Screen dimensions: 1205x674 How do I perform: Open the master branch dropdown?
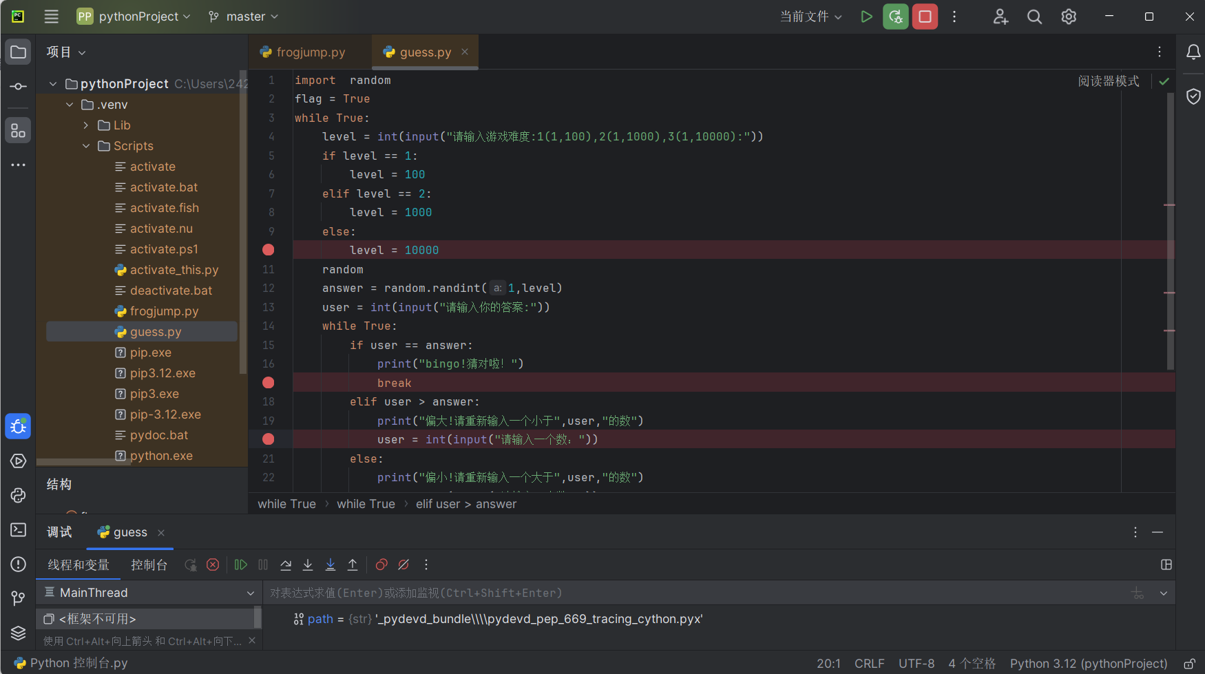[x=244, y=17]
